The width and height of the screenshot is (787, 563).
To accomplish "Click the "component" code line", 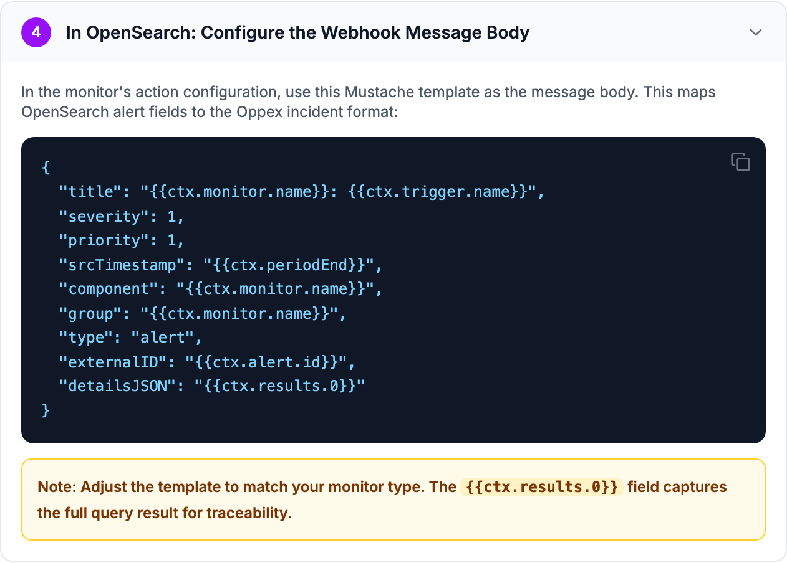I will tap(220, 289).
